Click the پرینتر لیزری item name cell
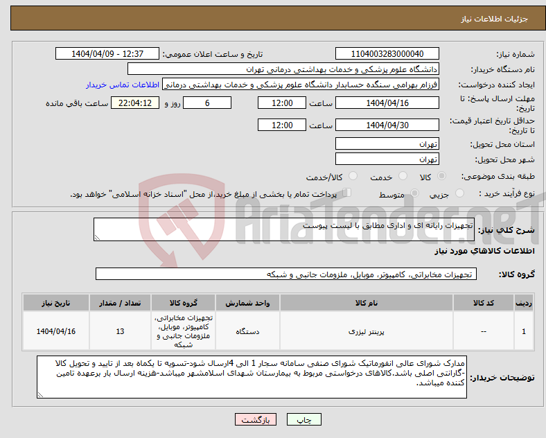The height and width of the screenshot is (438, 546). click(367, 331)
